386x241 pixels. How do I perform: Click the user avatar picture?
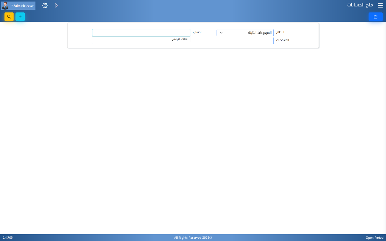click(5, 6)
